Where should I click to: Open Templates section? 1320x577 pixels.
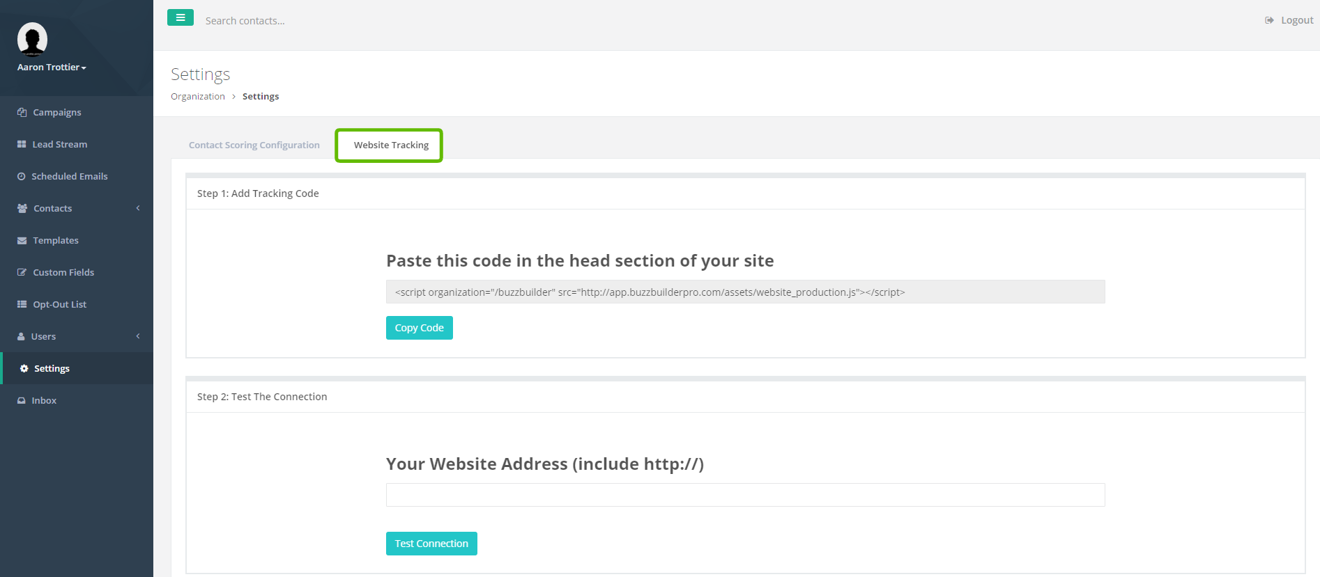click(x=77, y=240)
